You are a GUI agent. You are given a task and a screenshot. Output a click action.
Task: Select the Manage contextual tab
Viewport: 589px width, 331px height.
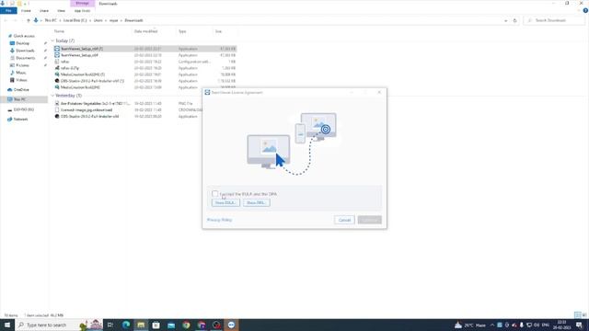(x=82, y=4)
